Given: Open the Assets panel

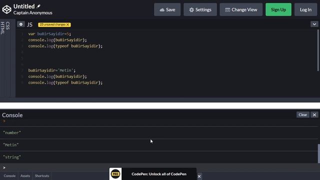Looking at the screenshot, I should (x=25, y=175).
